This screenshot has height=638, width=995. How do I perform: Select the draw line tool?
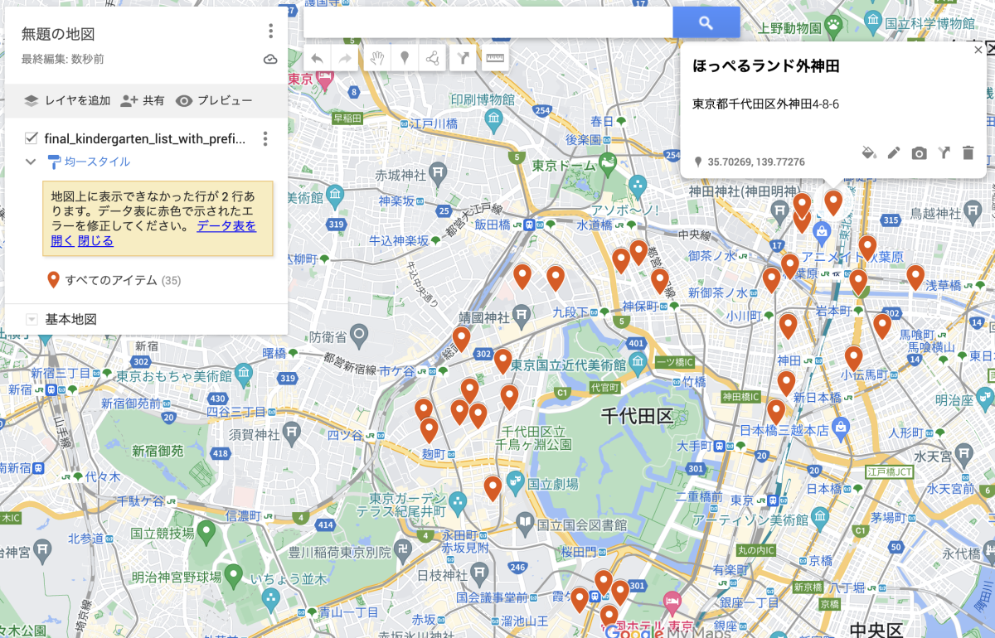click(x=432, y=58)
